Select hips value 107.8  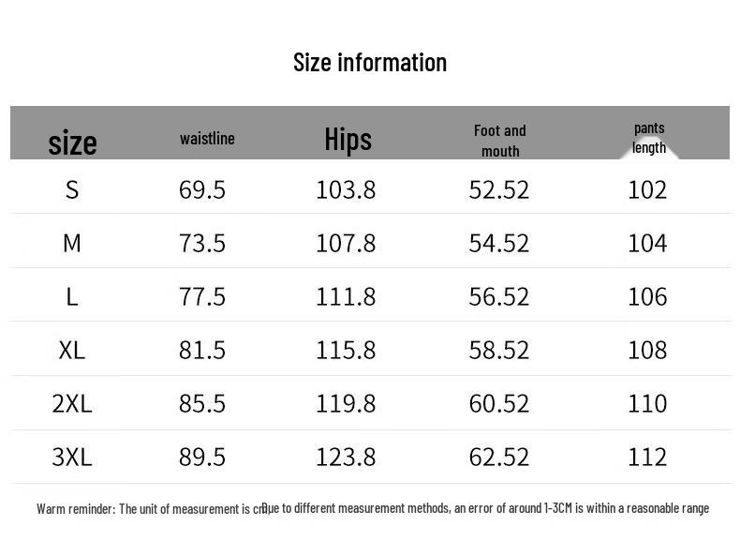point(346,244)
